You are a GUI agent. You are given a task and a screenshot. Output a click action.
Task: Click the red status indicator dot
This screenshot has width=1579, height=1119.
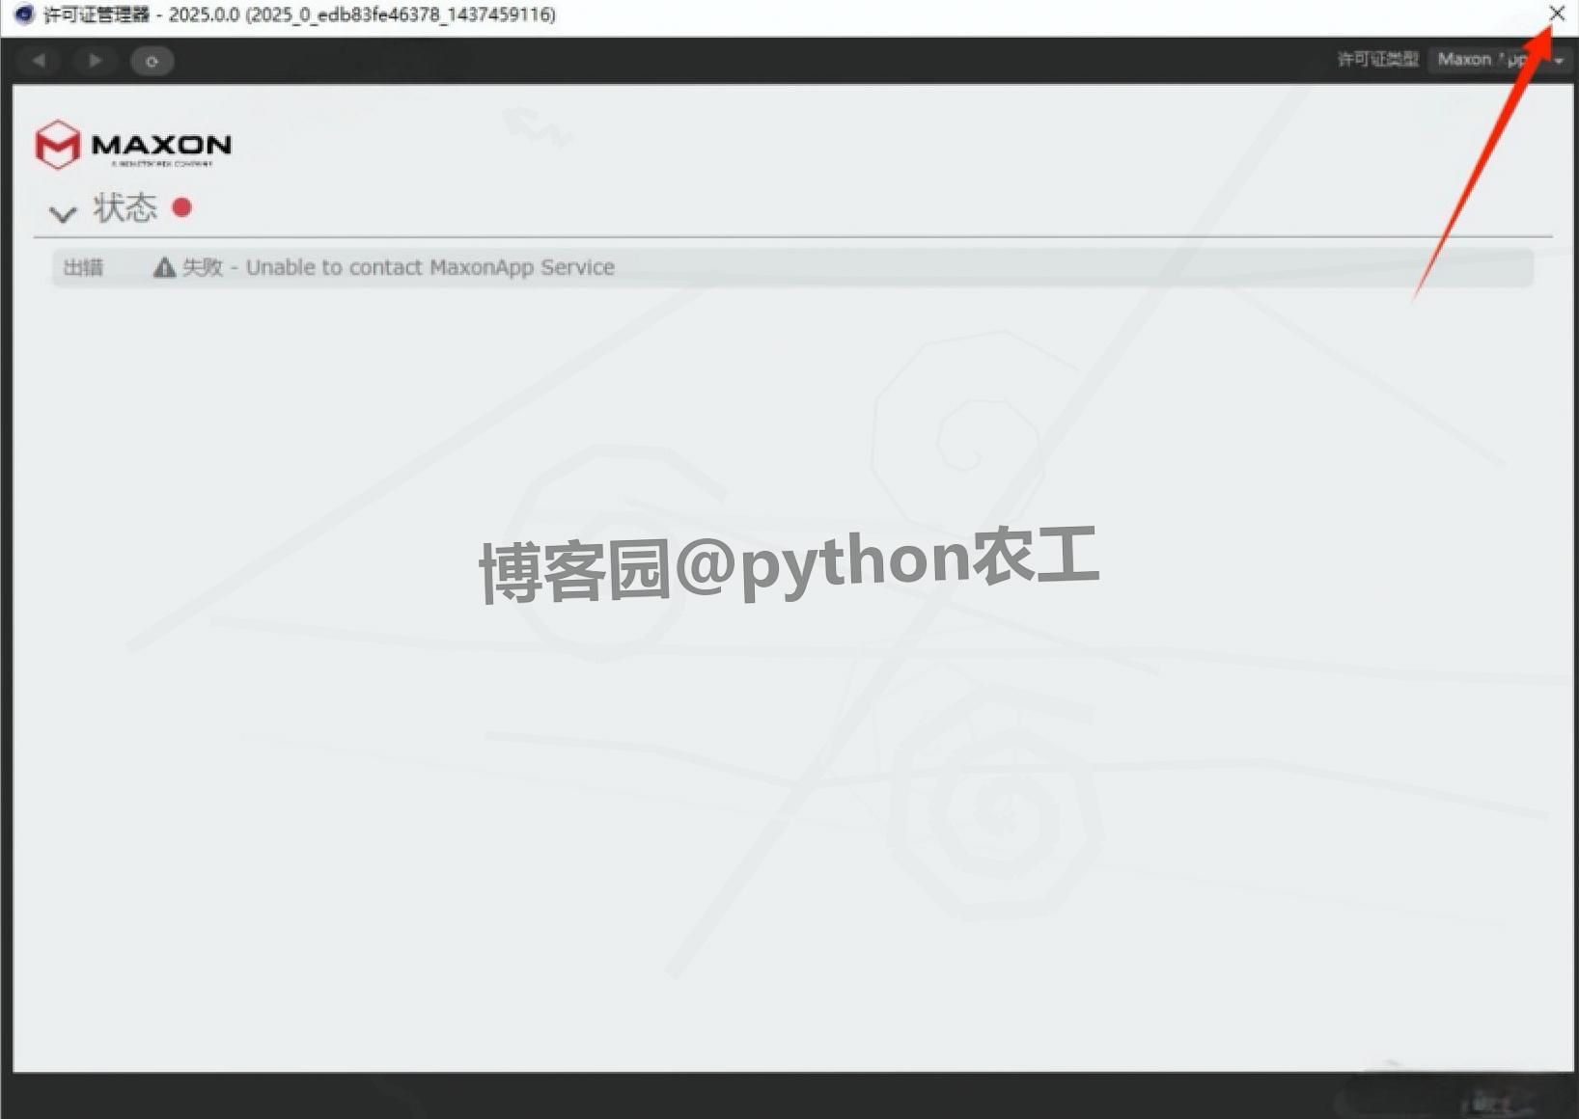[x=182, y=206]
